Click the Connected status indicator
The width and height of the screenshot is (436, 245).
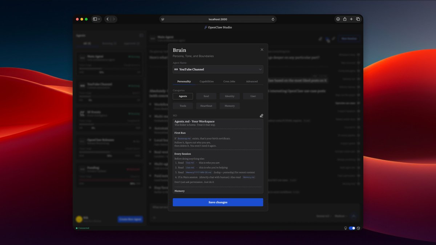pyautogui.click(x=82, y=228)
